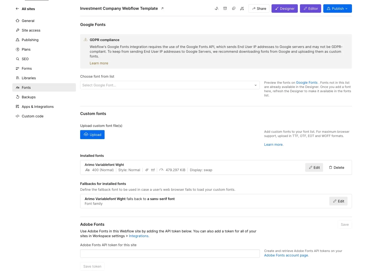370x279 pixels.
Task: Click the transfer site icon in header
Action: [x=217, y=8]
